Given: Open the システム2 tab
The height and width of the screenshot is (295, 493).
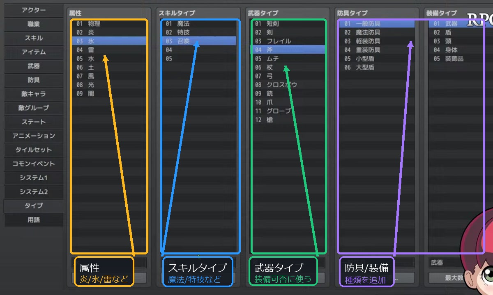Looking at the screenshot, I should 34,192.
